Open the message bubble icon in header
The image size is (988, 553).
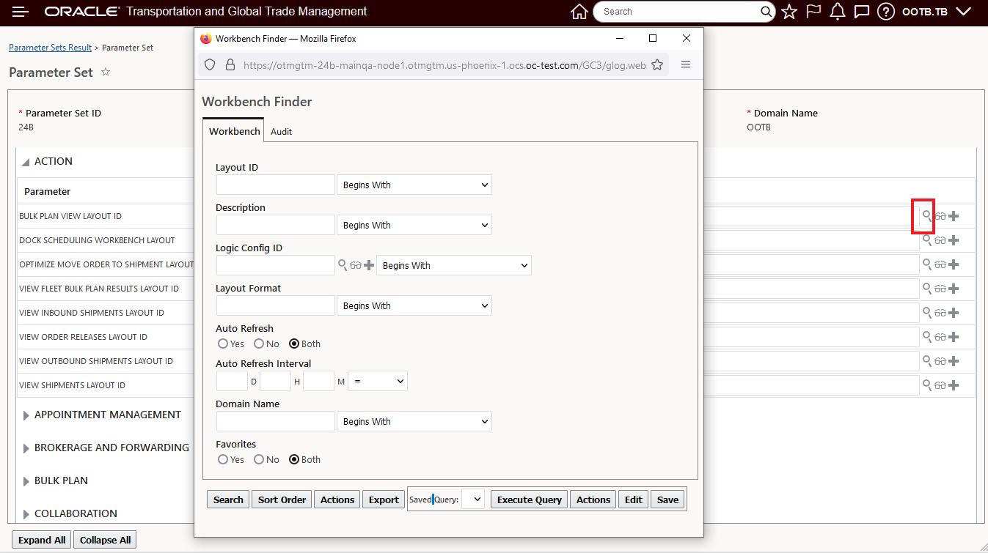[862, 12]
